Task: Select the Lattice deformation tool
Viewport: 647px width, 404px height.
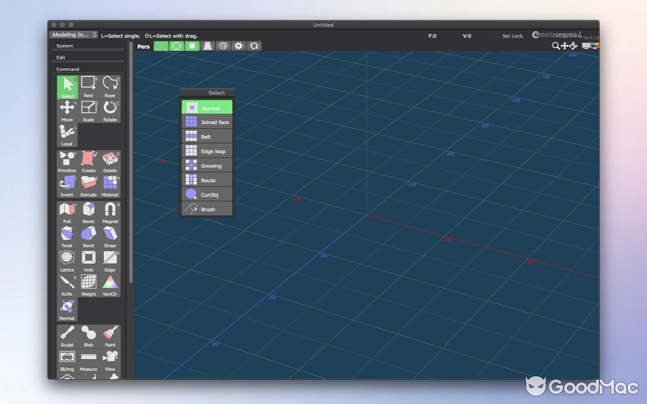Action: point(67,260)
